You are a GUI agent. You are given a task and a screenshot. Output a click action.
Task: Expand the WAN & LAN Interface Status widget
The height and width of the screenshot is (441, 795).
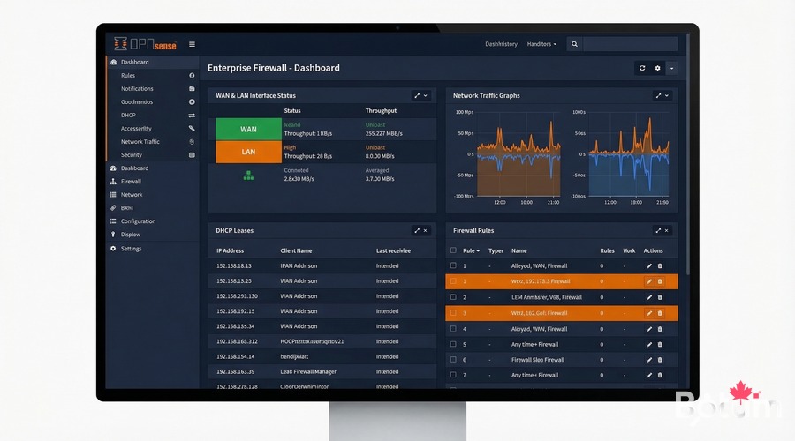[417, 95]
